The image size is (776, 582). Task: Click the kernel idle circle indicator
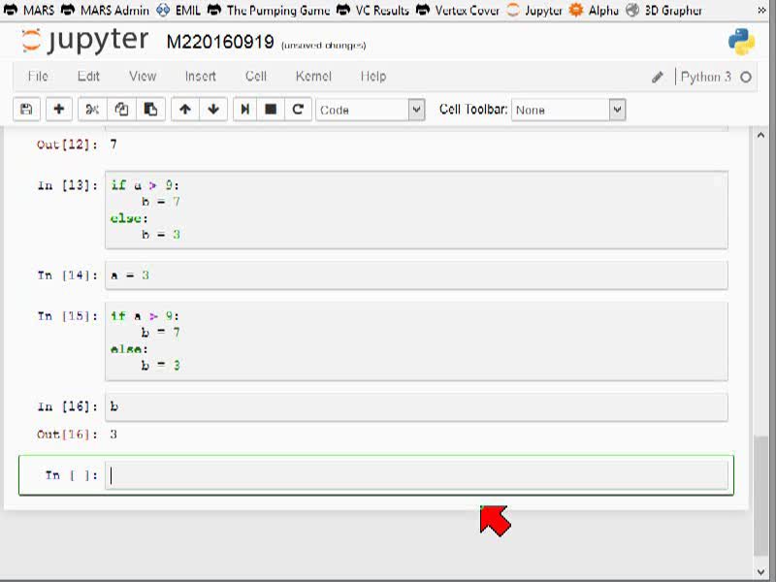746,78
